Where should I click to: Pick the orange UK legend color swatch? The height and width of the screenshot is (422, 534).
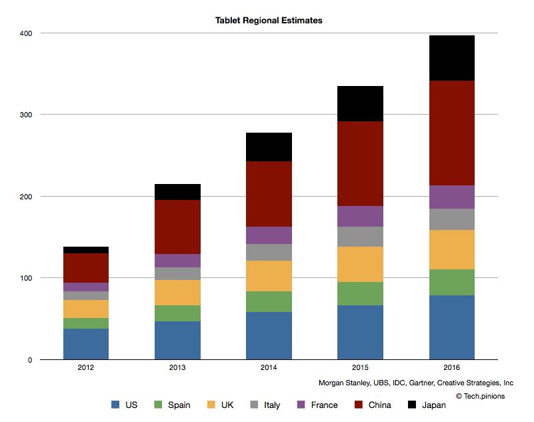pyautogui.click(x=211, y=404)
